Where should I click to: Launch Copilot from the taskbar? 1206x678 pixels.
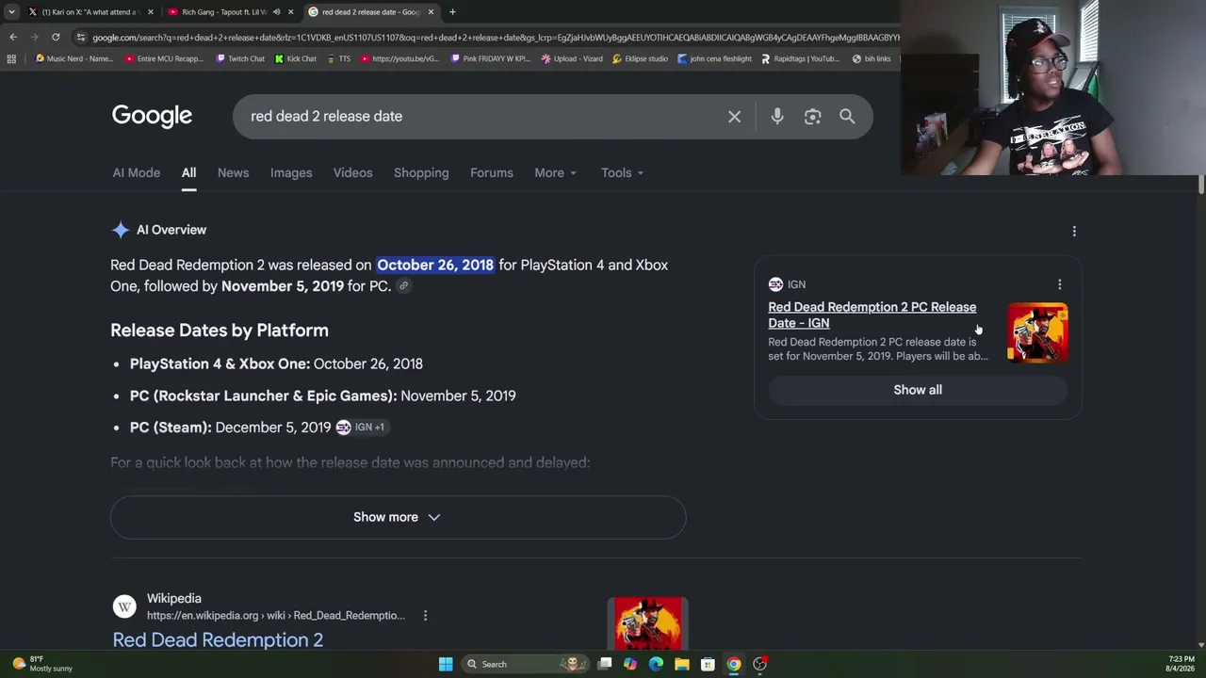tap(630, 664)
